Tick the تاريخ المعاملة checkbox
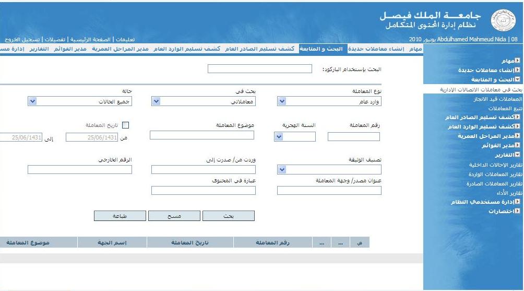The image size is (524, 291). (126, 125)
